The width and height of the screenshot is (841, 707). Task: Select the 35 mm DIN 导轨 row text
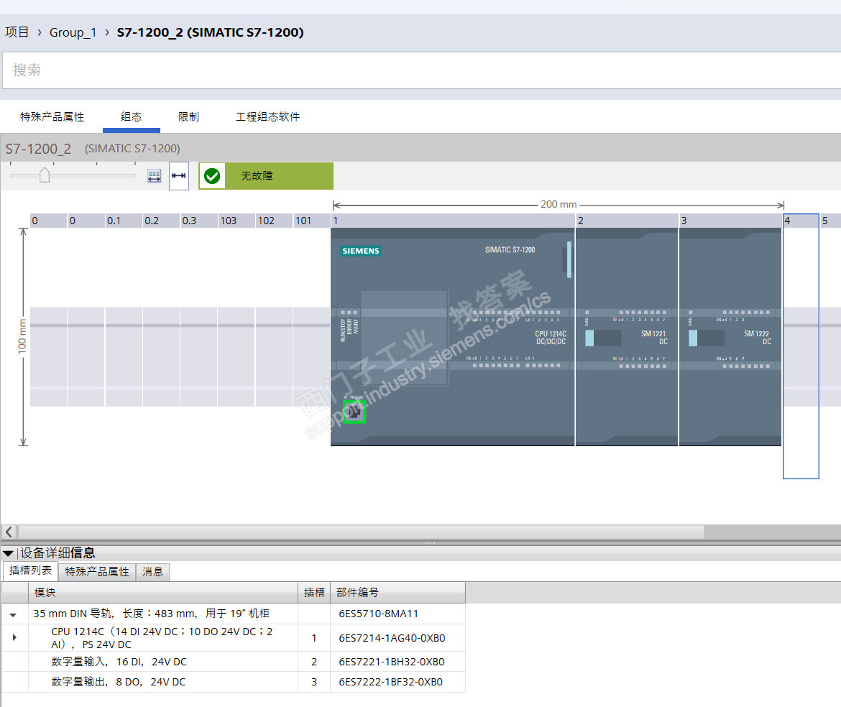point(152,614)
